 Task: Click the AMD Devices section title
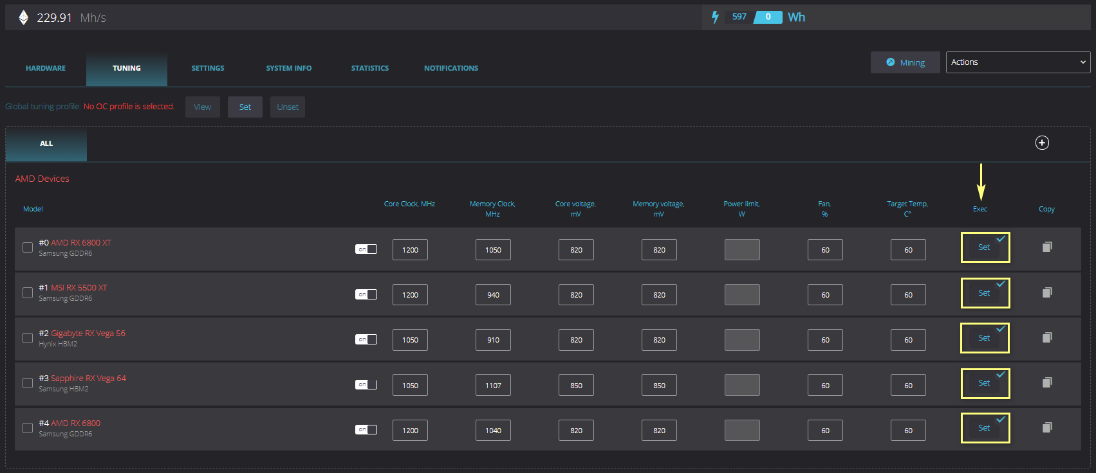[x=42, y=179]
